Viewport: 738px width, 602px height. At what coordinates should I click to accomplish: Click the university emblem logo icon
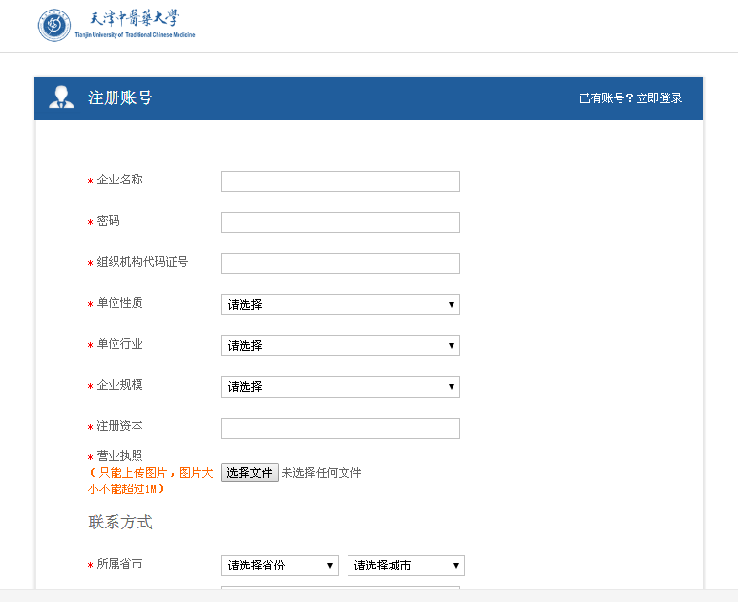(x=54, y=26)
